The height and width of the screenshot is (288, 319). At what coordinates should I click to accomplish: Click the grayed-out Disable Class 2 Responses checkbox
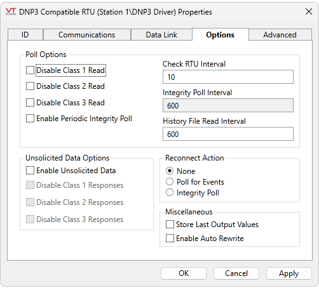point(30,202)
